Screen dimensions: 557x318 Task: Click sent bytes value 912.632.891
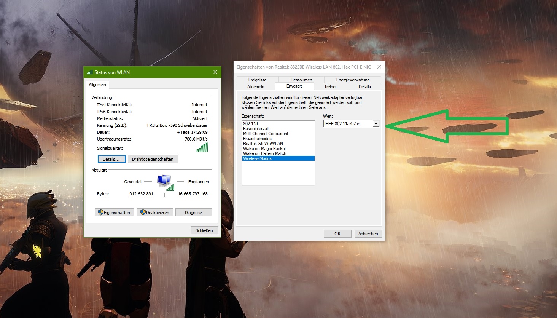142,194
